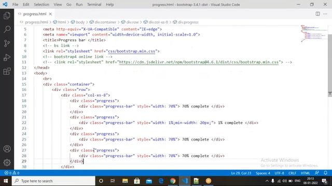Change end of line sequence CRLF
The image size is (332, 186).
click(x=292, y=173)
